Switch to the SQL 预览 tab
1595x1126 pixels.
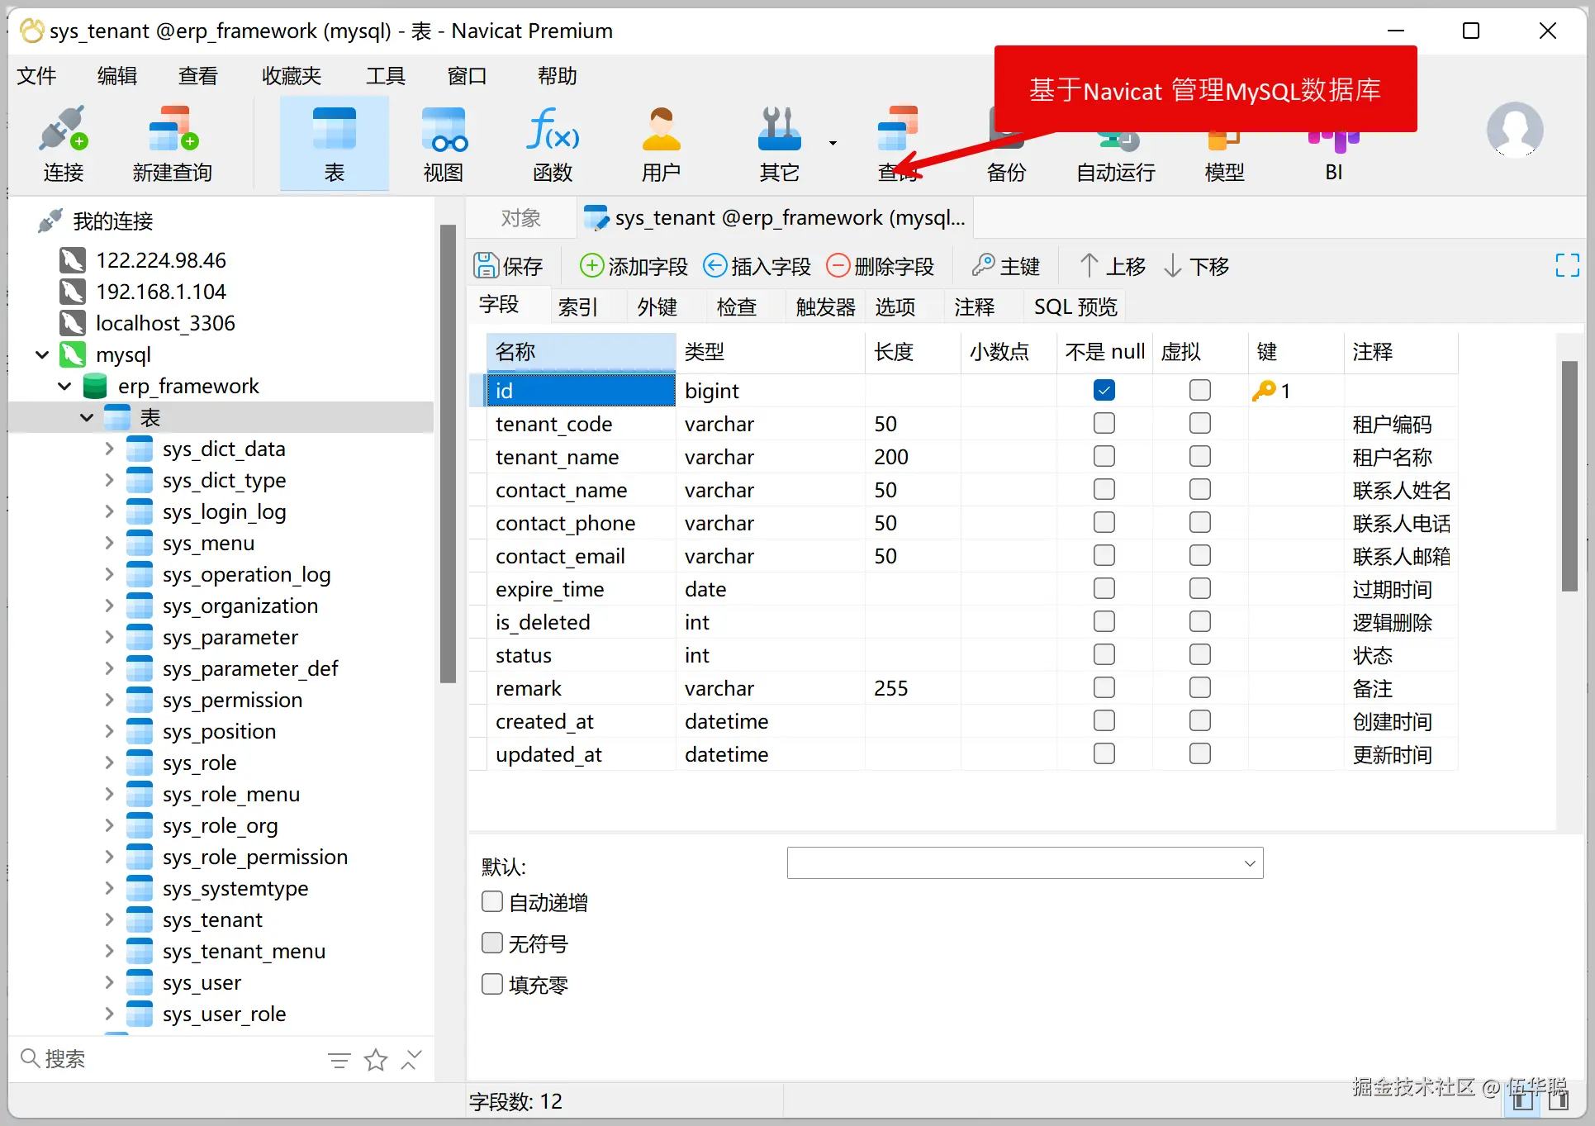click(x=1075, y=306)
